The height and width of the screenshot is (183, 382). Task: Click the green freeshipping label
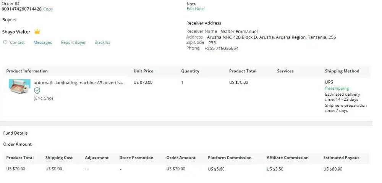(x=337, y=88)
